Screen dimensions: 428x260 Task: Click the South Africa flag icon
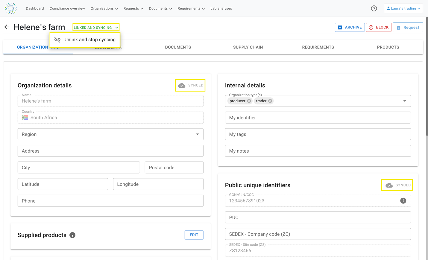(x=25, y=118)
